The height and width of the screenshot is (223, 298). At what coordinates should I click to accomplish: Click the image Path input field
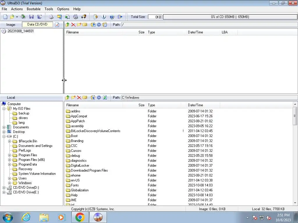point(210,25)
